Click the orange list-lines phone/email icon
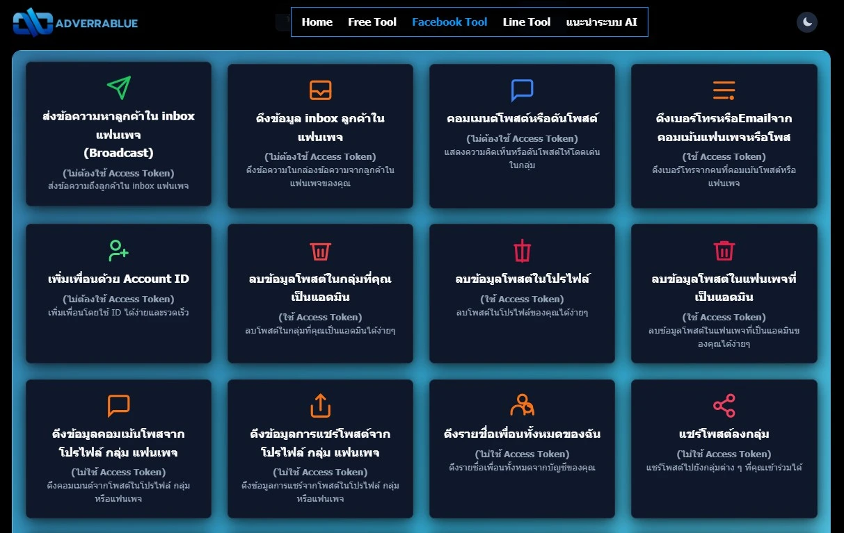The height and width of the screenshot is (533, 844). click(724, 90)
